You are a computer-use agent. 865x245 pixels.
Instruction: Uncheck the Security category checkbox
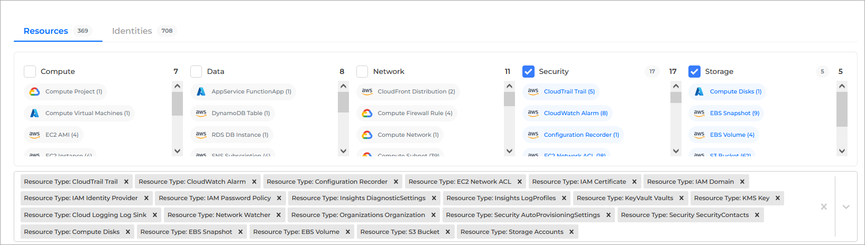(x=528, y=71)
